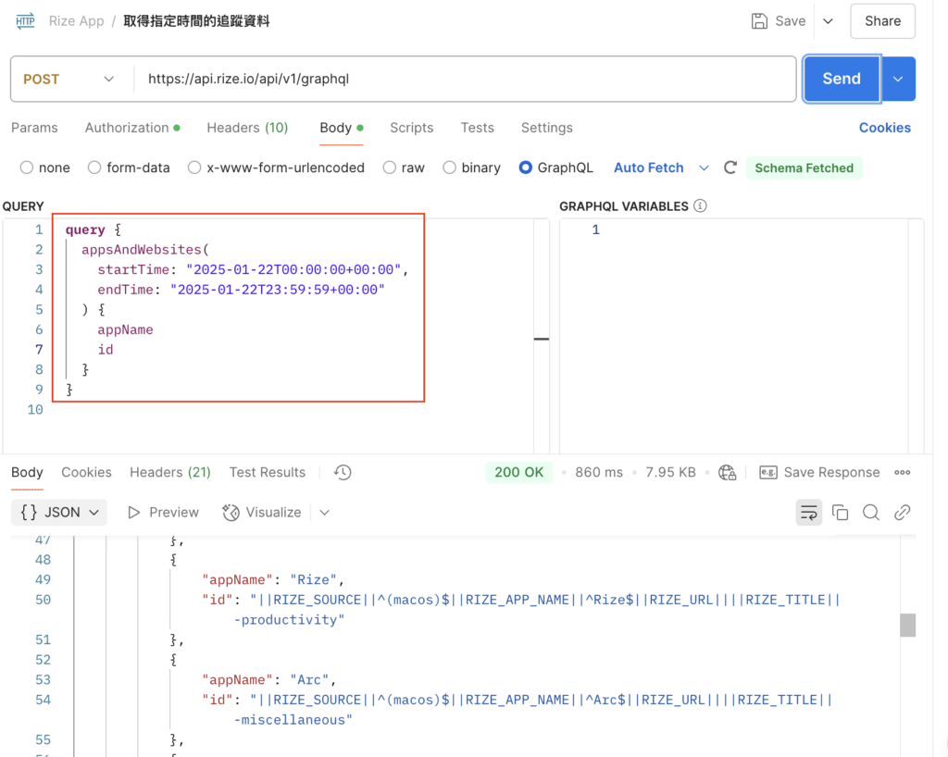Click the Preview response button

[163, 513]
